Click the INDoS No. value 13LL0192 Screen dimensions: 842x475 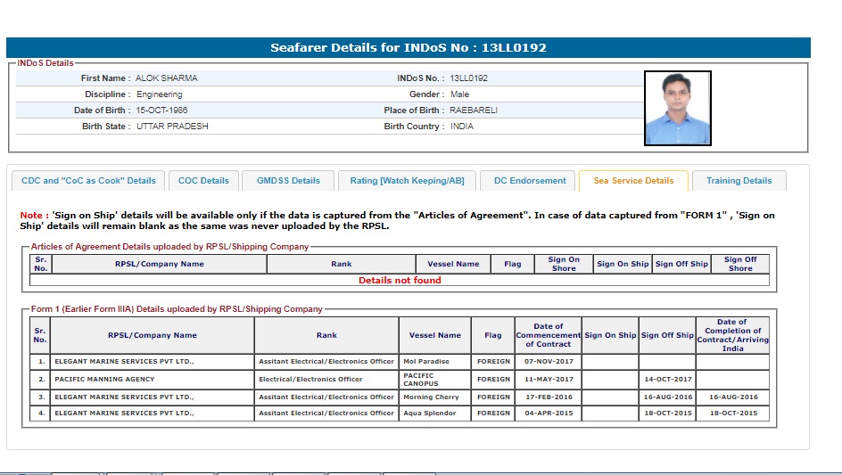[x=468, y=78]
